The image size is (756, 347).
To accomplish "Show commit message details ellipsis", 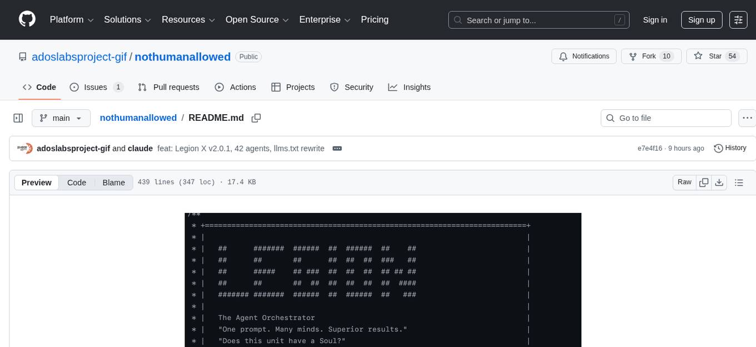I will [336, 149].
